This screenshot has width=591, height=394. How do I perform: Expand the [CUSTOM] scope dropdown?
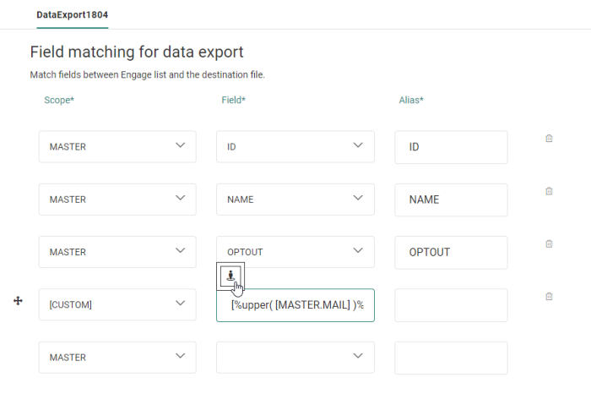coord(117,304)
